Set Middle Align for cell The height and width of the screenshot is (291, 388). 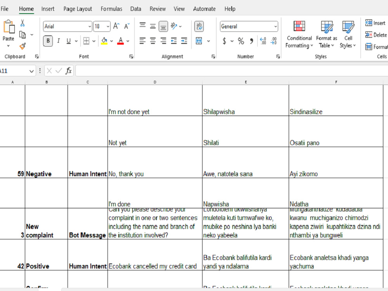152,26
